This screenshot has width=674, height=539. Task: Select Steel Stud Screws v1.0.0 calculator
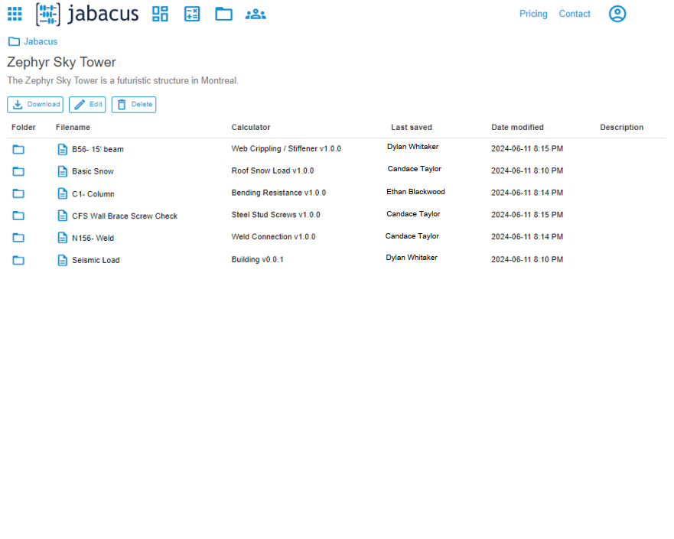click(x=275, y=215)
